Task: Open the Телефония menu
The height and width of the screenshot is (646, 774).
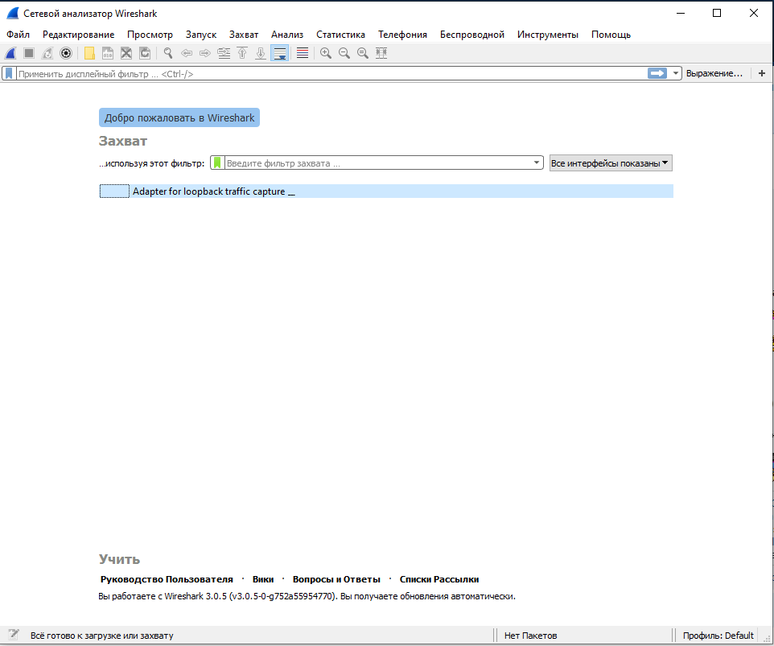Action: point(403,35)
